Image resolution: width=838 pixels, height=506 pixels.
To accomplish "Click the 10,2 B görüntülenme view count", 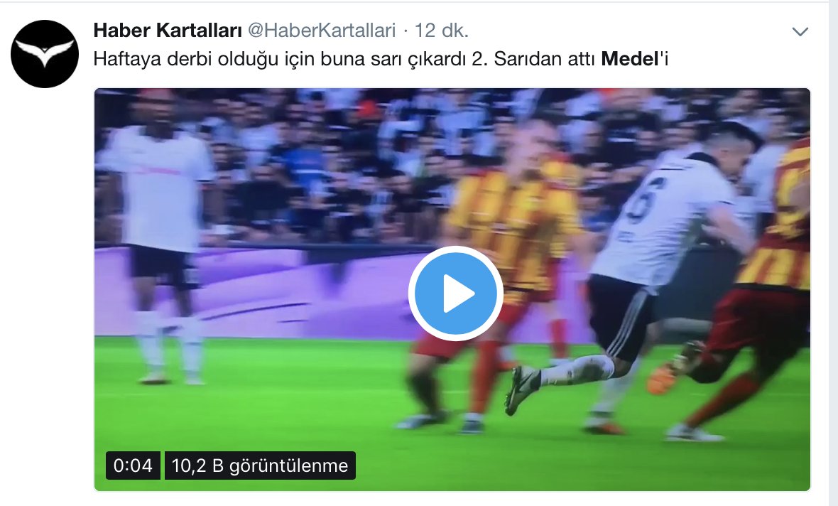I will coord(260,465).
